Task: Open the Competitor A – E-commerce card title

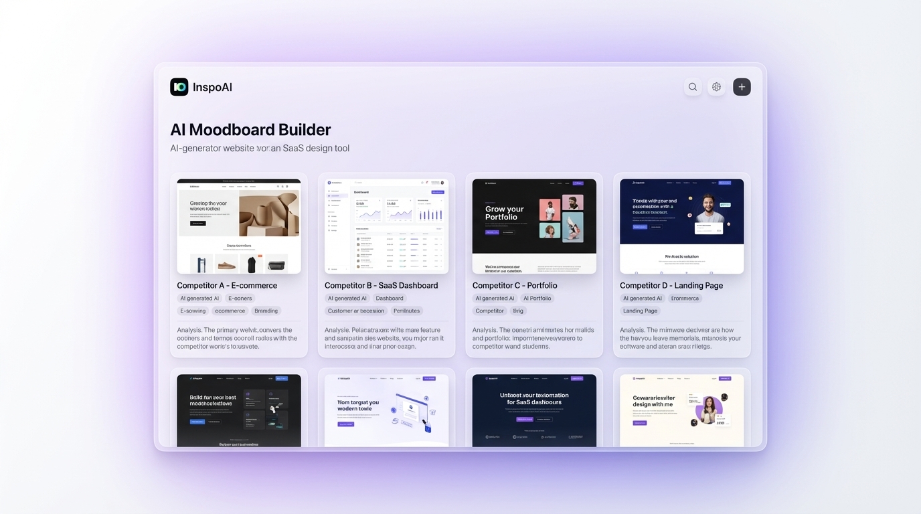Action: pos(227,285)
